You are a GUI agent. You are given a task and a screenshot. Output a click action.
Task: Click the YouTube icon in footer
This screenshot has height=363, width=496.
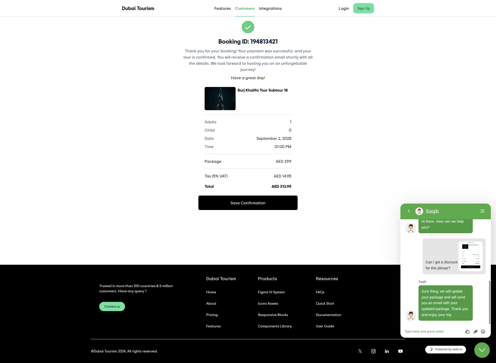click(x=400, y=351)
